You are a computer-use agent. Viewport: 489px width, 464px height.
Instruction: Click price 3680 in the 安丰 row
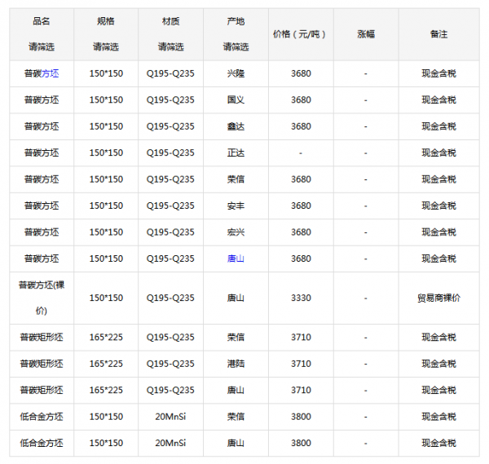click(x=301, y=205)
